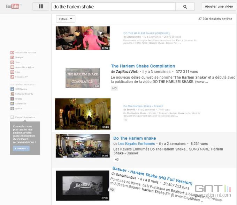Click Populaire sur YouTube icon
The width and height of the screenshot is (237, 205).
tap(12, 52)
